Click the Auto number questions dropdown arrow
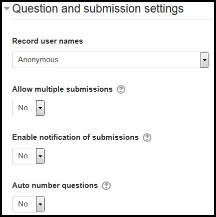This screenshot has width=216, height=217. pyautogui.click(x=40, y=204)
